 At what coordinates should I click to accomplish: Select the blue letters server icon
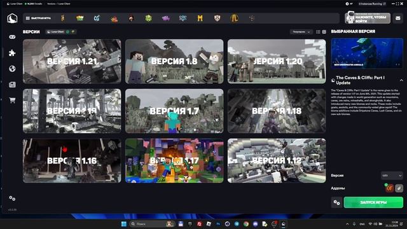point(183,18)
